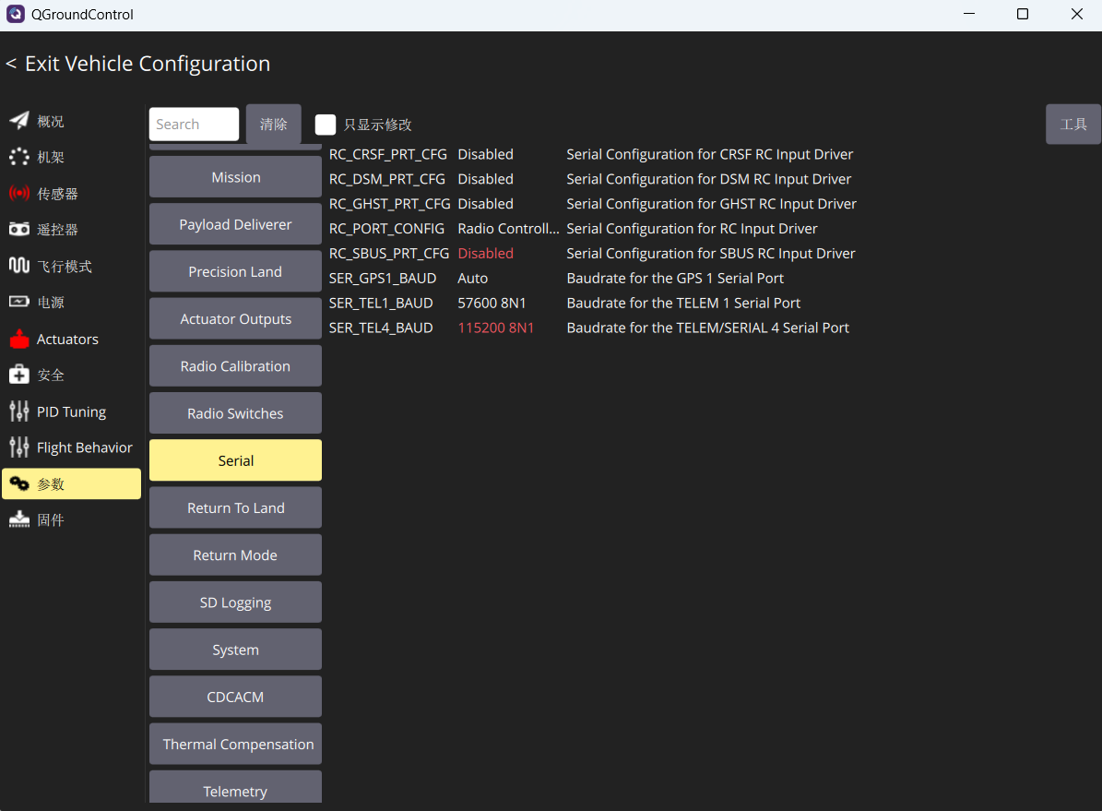Click description 'Baudrate for the TELEM 1 Serial Port'

(x=683, y=303)
